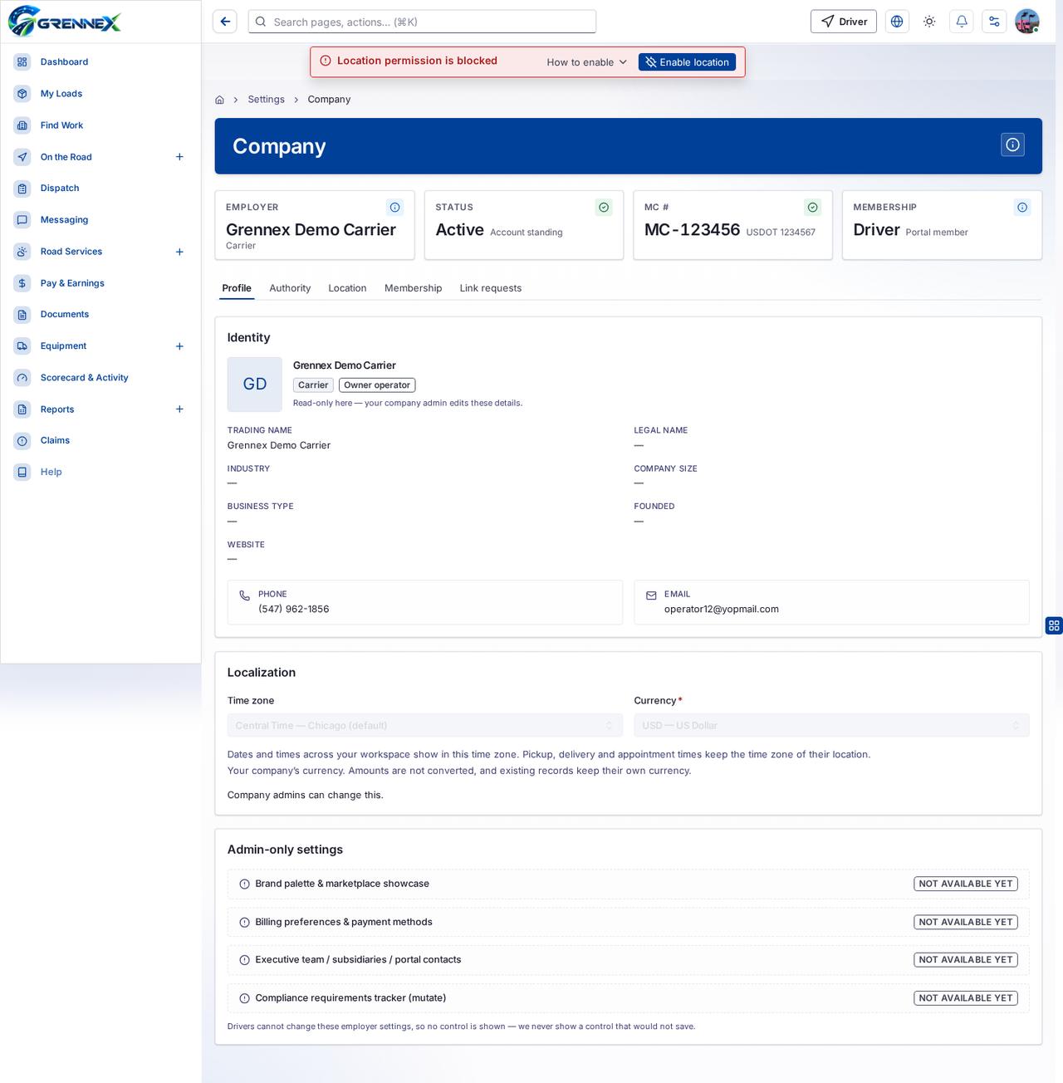Expand the Reports submenu plus
This screenshot has width=1063, height=1083.
coord(179,409)
